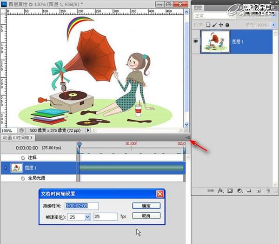Click the new layer icon

point(259,190)
